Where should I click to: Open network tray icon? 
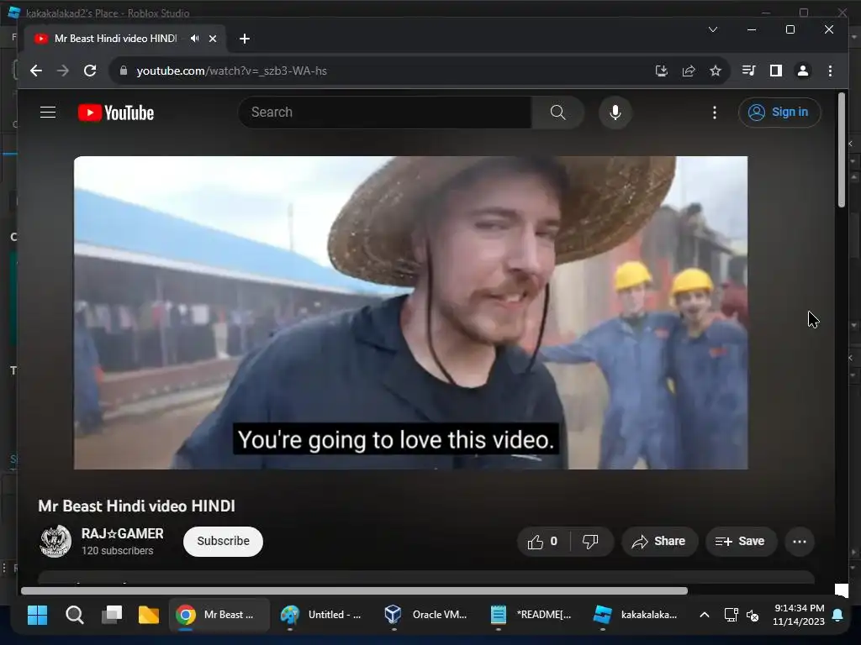coord(731,615)
